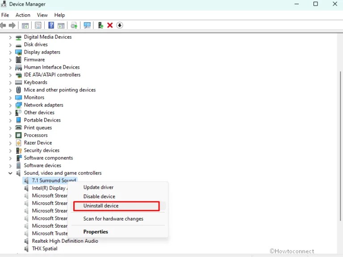Open the blue Help question mark icon
The image size is (343, 257).
coord(51,25)
